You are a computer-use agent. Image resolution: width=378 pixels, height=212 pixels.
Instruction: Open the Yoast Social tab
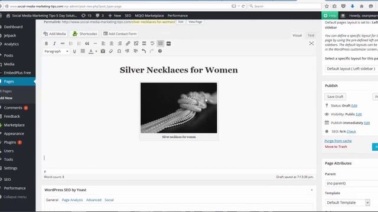(x=109, y=200)
